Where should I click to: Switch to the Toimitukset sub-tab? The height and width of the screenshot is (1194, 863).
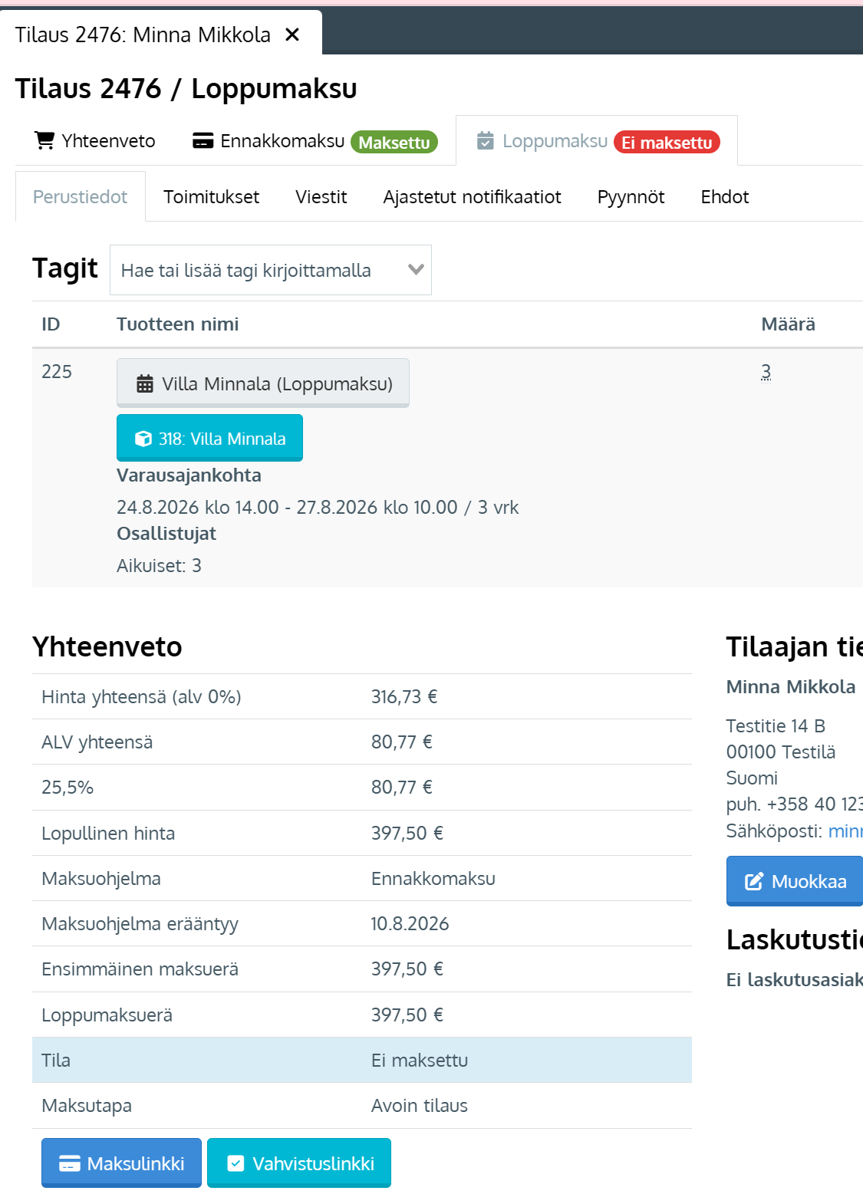coord(212,197)
